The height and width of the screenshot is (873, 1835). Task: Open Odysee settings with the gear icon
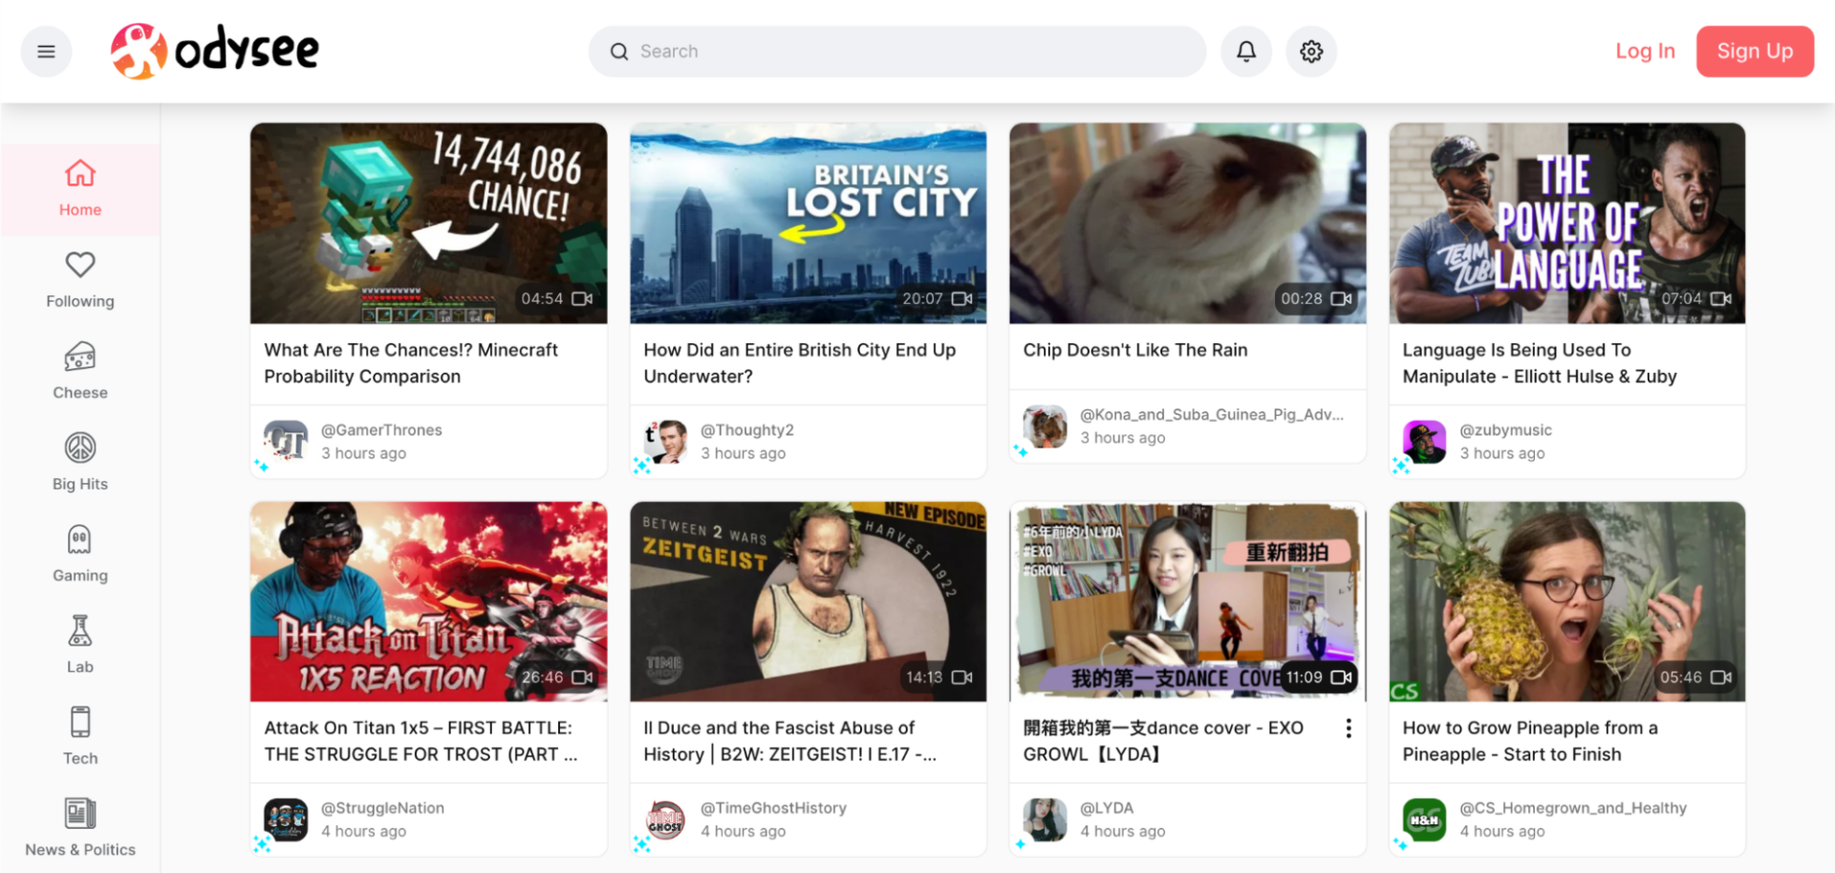pyautogui.click(x=1311, y=51)
